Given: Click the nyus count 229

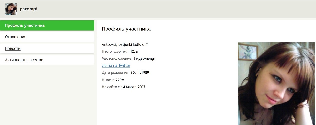Looking at the screenshot, I should [x=118, y=80].
